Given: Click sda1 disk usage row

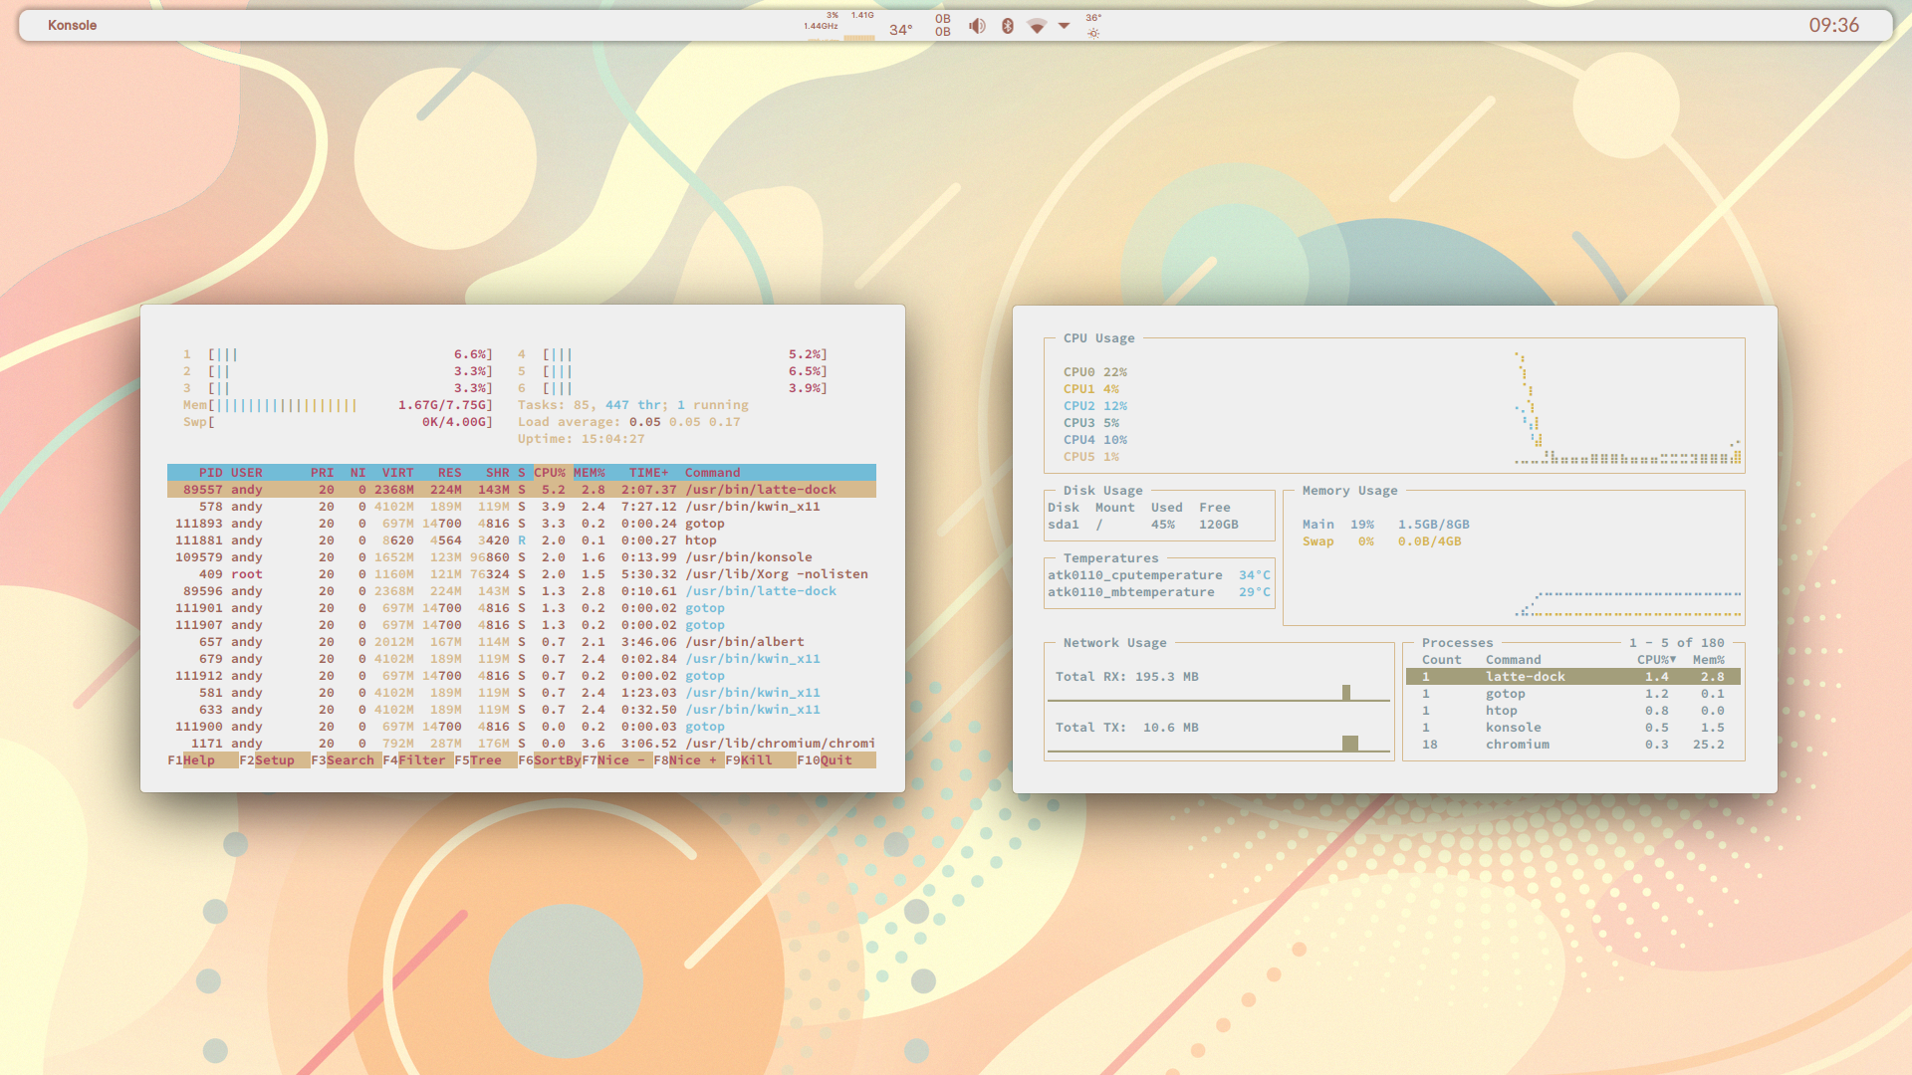Looking at the screenshot, I should pos(1143,525).
